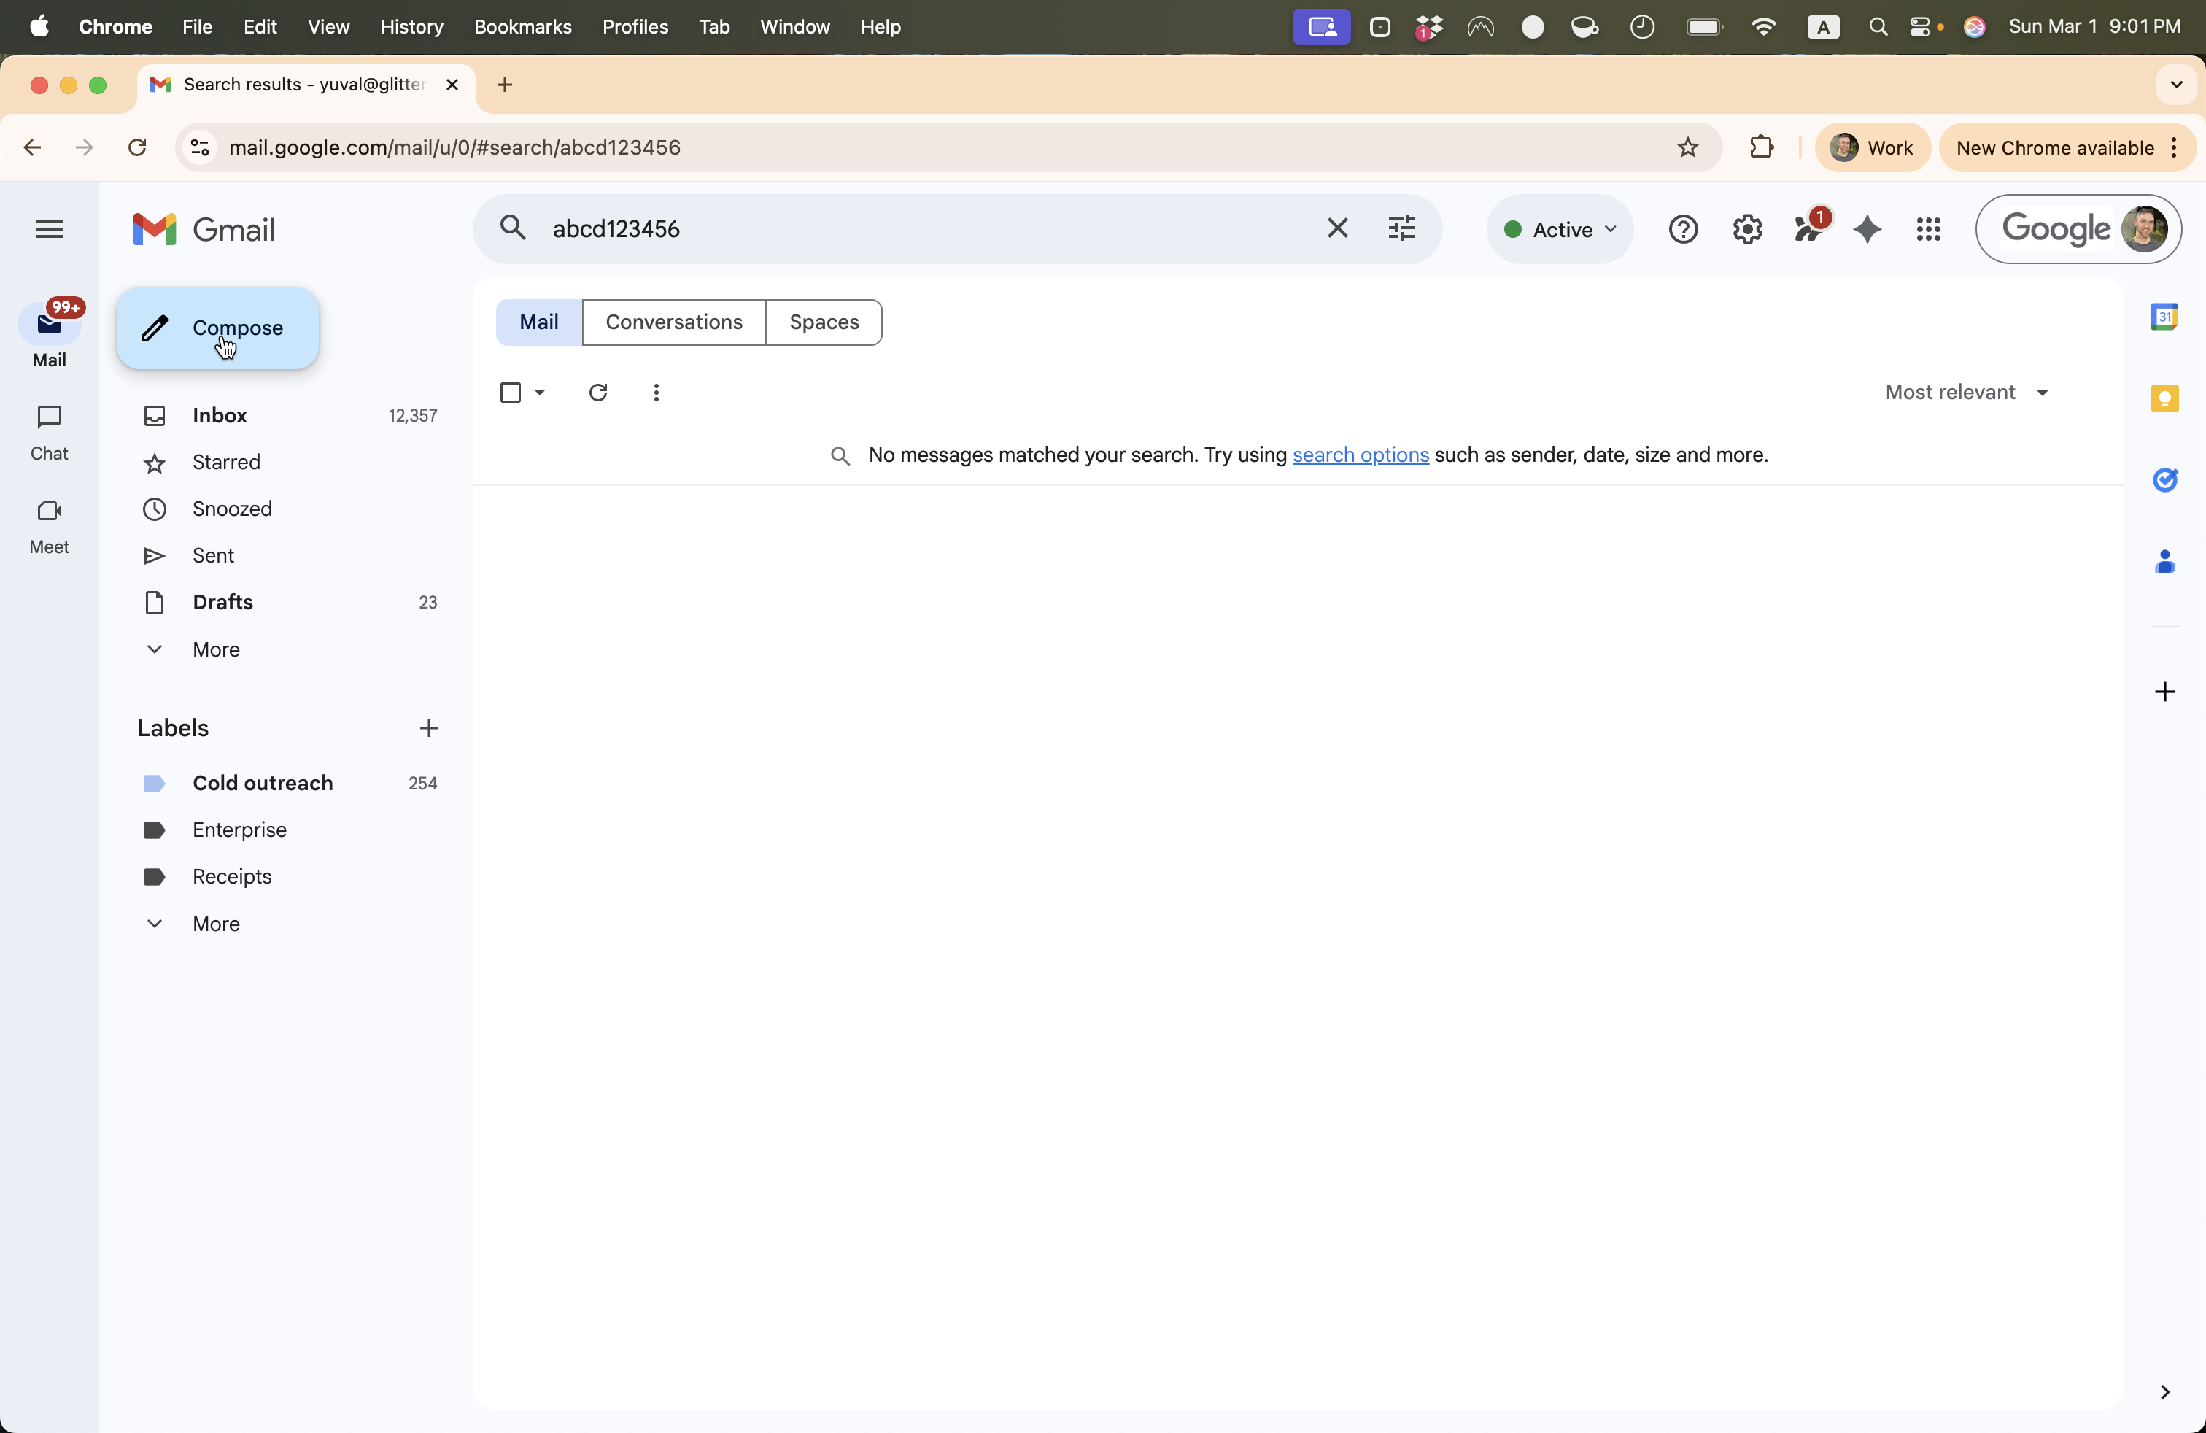Open the search options link
Image resolution: width=2206 pixels, height=1433 pixels.
click(x=1360, y=454)
